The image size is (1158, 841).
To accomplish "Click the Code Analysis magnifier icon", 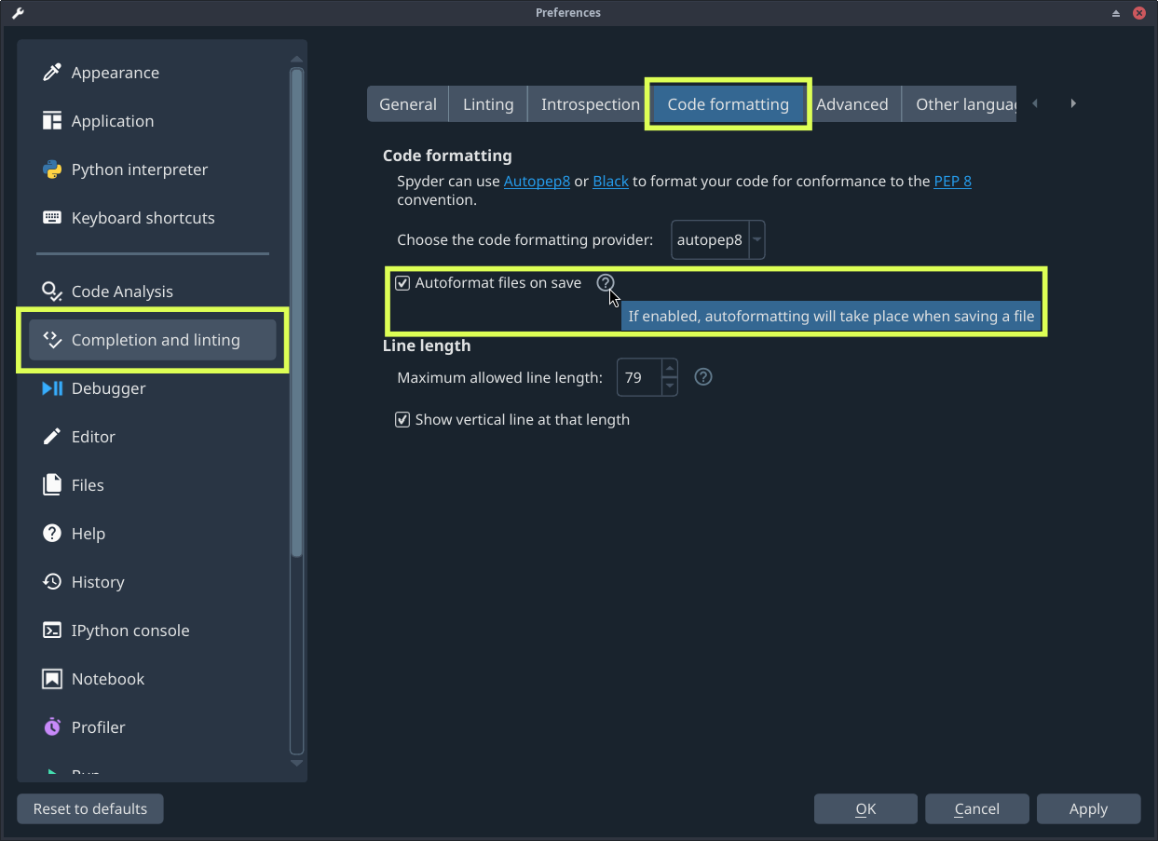I will pos(52,291).
